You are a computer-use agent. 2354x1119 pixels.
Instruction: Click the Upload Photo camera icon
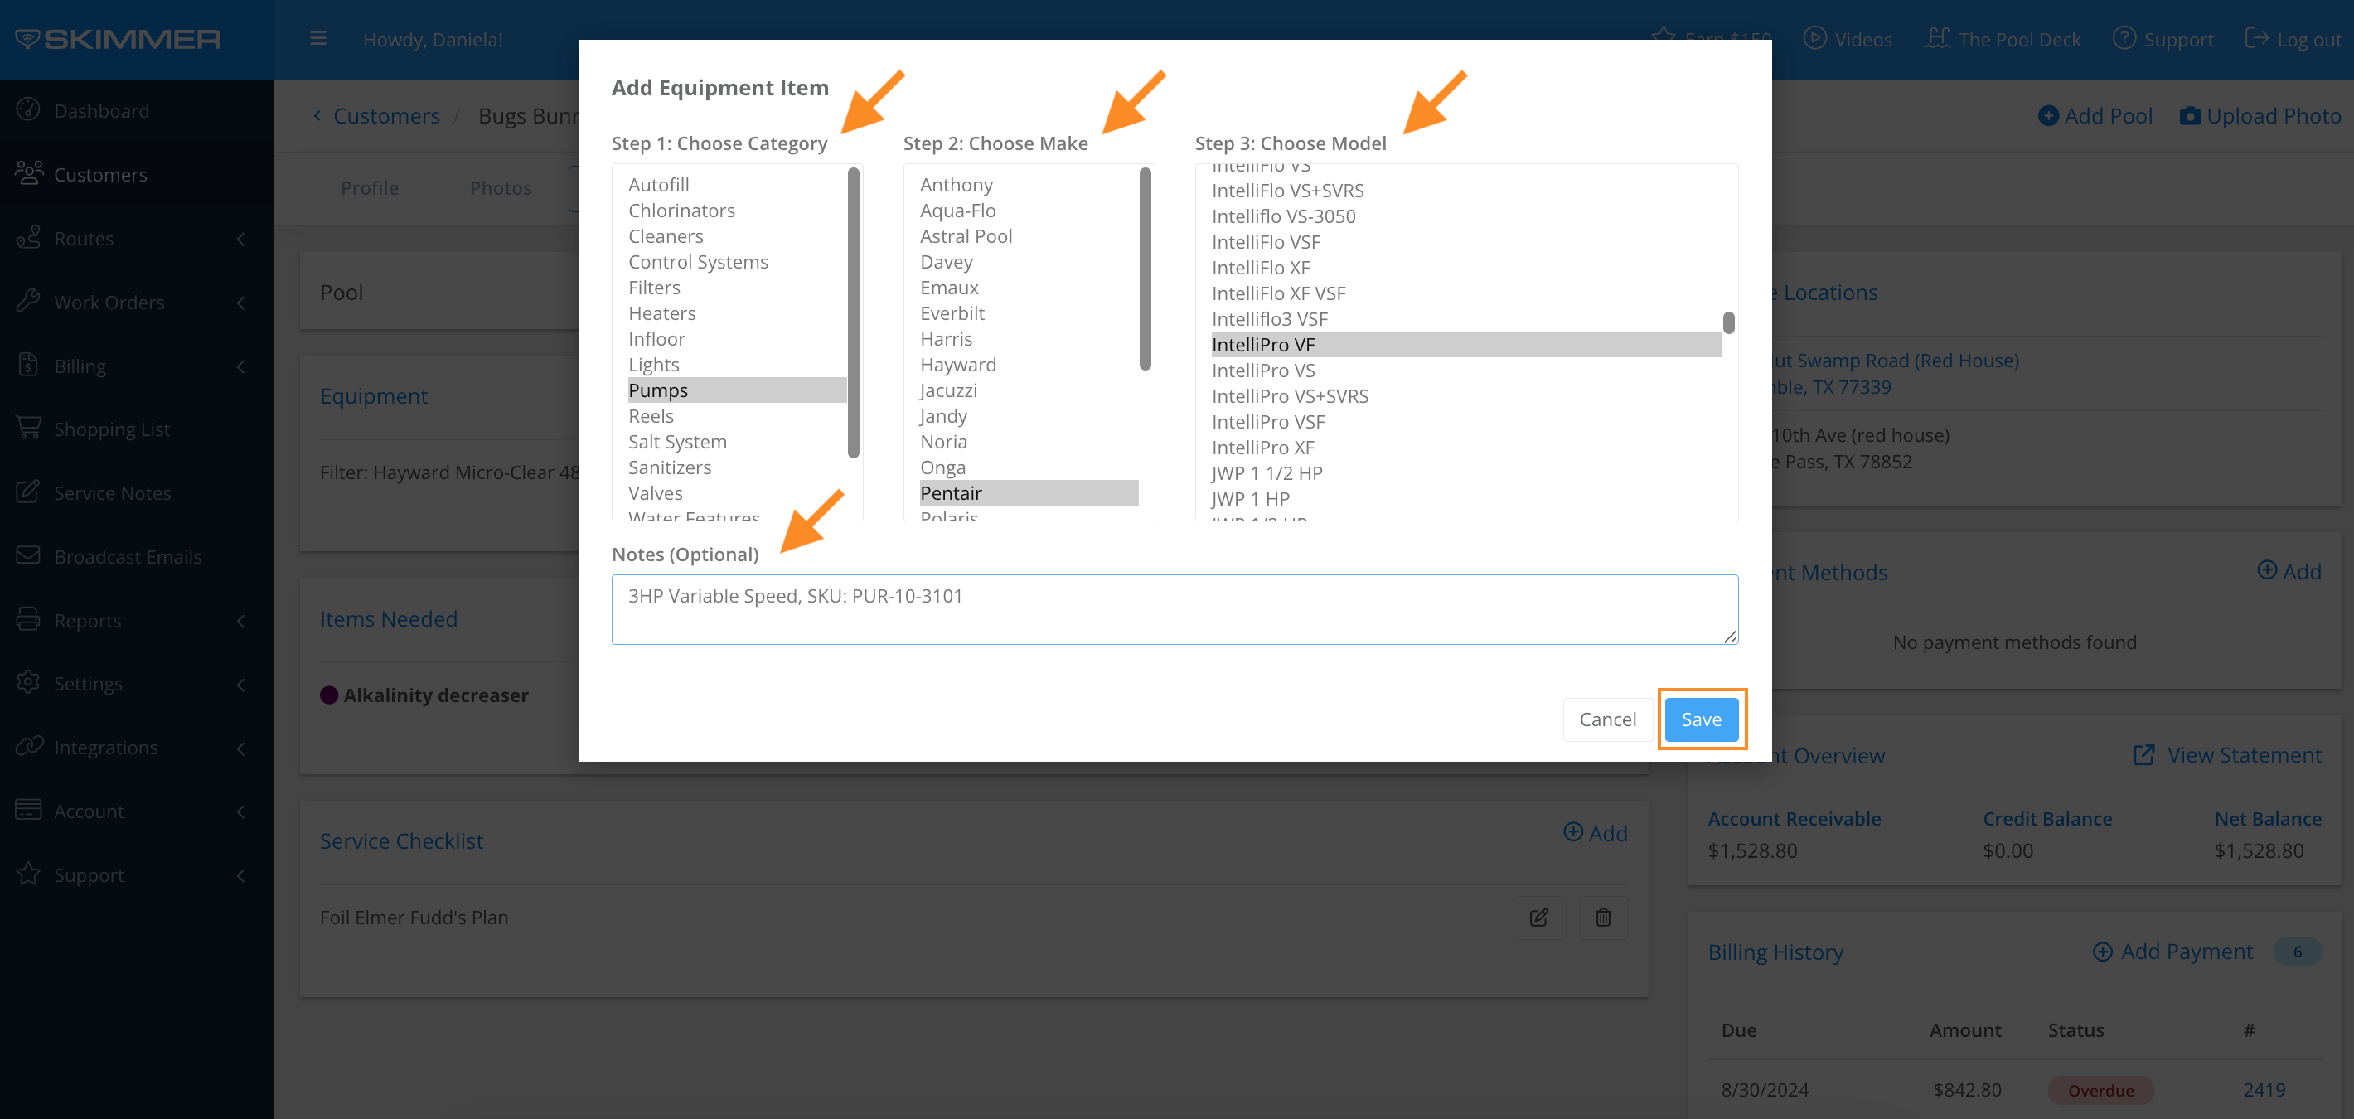click(x=2191, y=116)
